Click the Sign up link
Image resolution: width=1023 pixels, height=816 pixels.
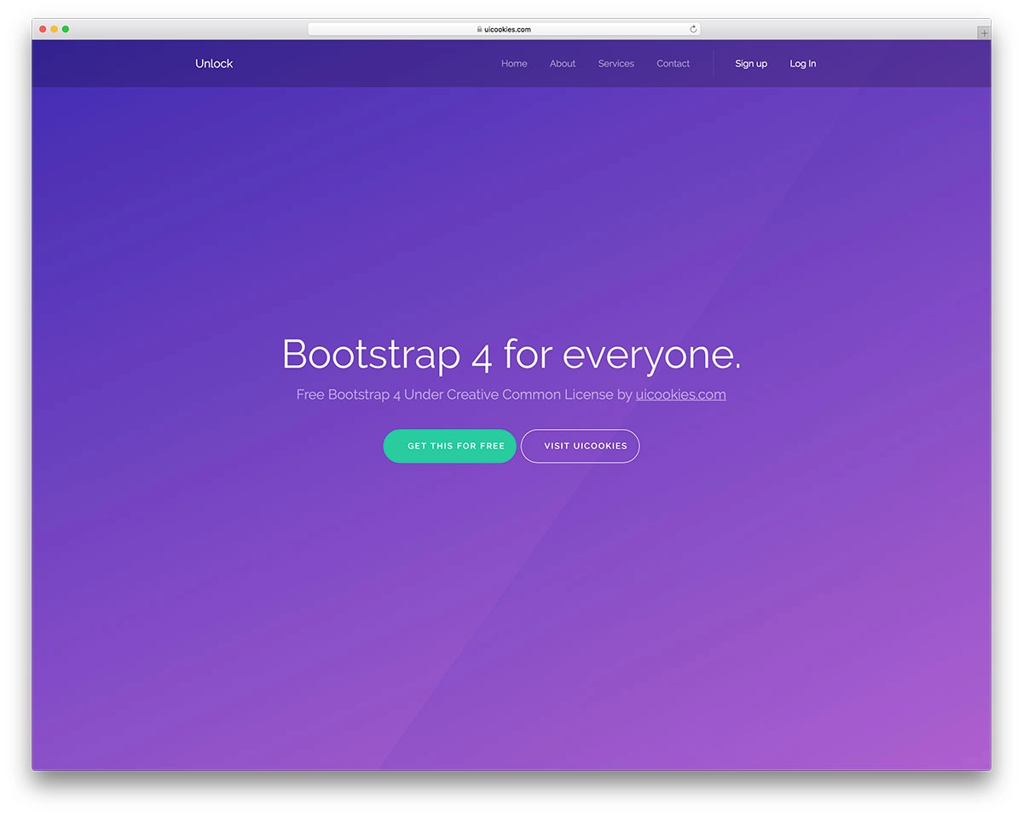751,64
